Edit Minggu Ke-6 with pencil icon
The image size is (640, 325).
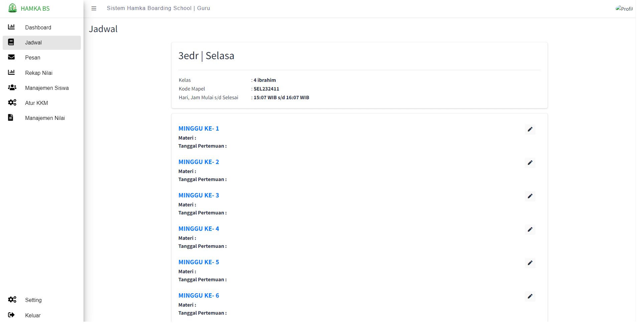(530, 296)
